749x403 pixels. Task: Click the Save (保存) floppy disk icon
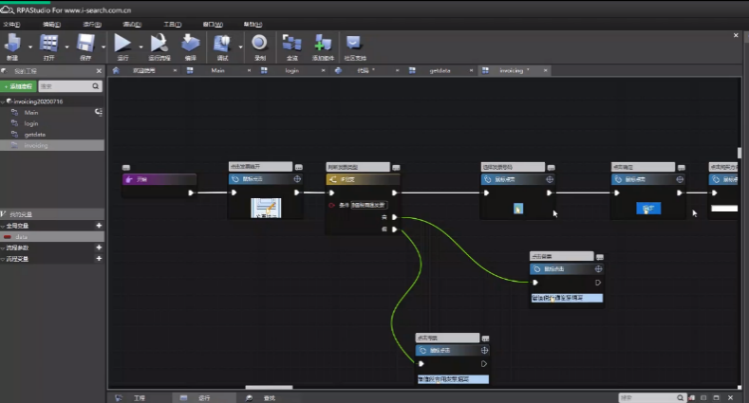click(x=85, y=44)
